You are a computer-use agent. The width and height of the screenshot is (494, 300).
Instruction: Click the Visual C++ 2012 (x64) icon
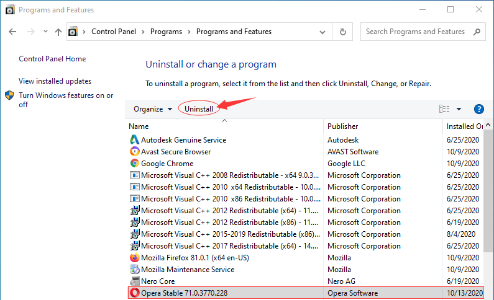(x=134, y=210)
